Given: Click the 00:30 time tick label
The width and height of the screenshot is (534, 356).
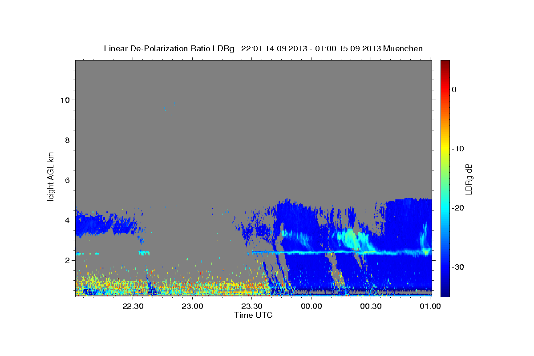Looking at the screenshot, I should click(371, 307).
